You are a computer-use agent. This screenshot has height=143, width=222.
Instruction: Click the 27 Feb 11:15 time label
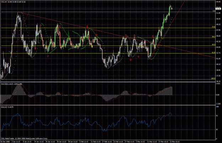point(130,142)
